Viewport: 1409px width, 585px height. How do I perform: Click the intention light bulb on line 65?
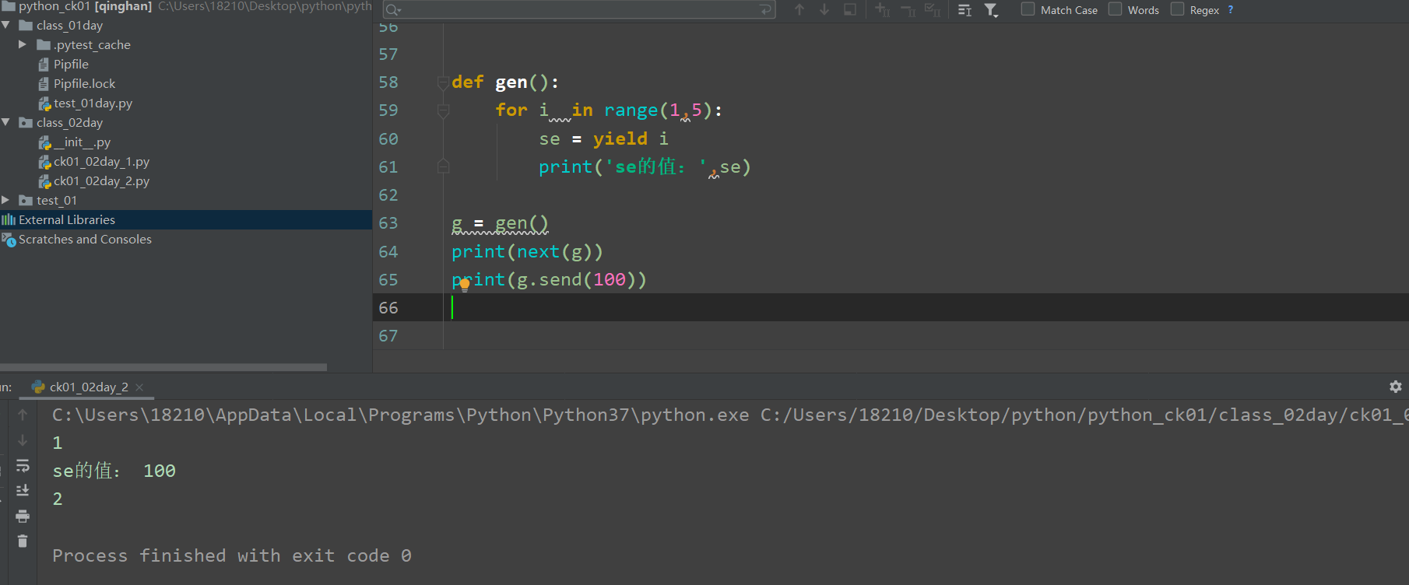click(465, 284)
